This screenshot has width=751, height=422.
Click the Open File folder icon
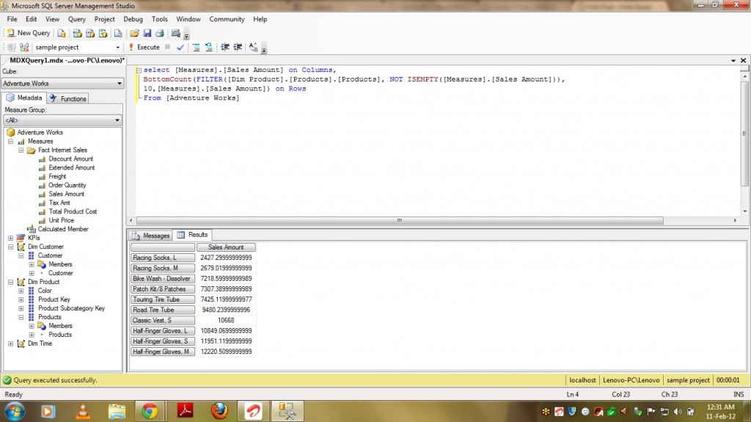point(134,33)
